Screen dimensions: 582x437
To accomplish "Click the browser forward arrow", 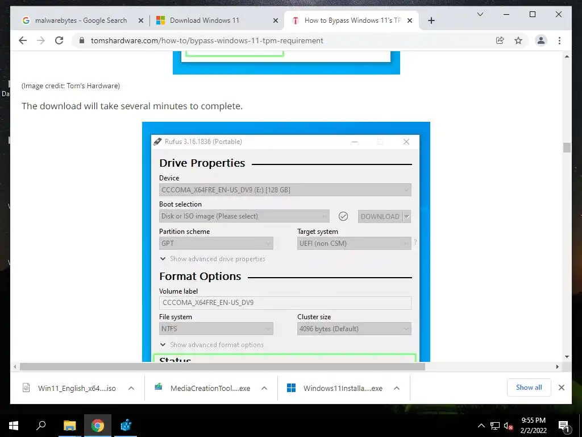I will 41,40.
